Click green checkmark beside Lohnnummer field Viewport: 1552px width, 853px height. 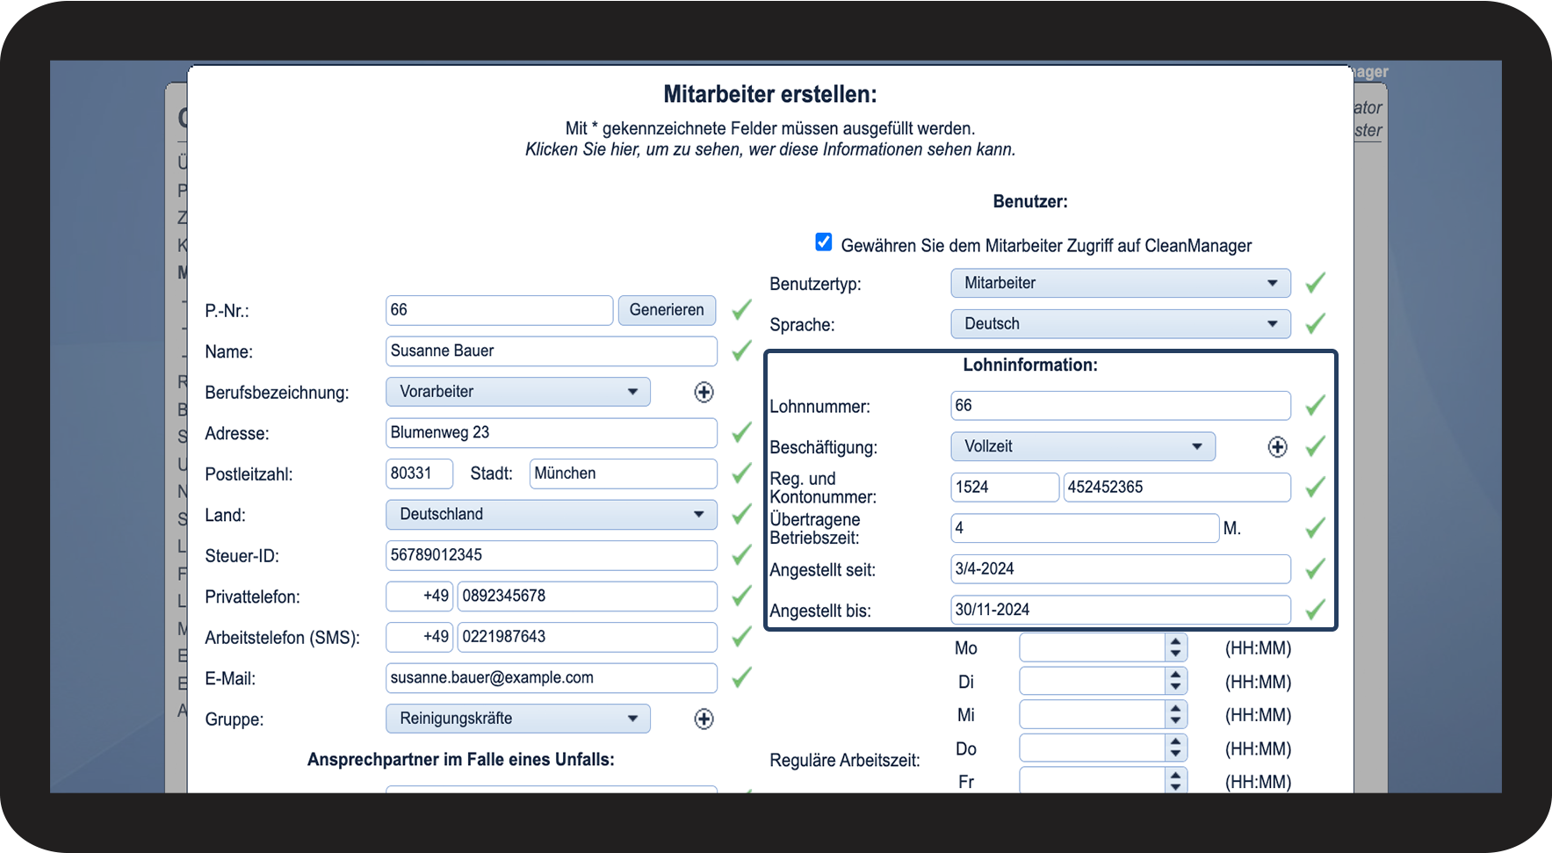(x=1315, y=406)
